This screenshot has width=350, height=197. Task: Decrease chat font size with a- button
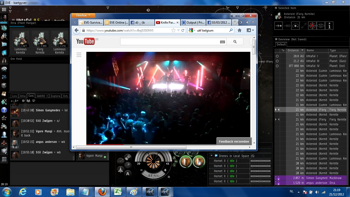(12, 101)
